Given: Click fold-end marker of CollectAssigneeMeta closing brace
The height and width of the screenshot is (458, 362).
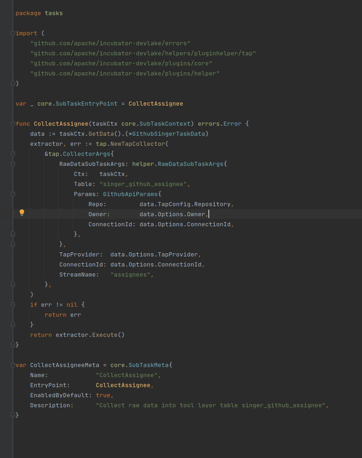Looking at the screenshot, I should coord(13,415).
